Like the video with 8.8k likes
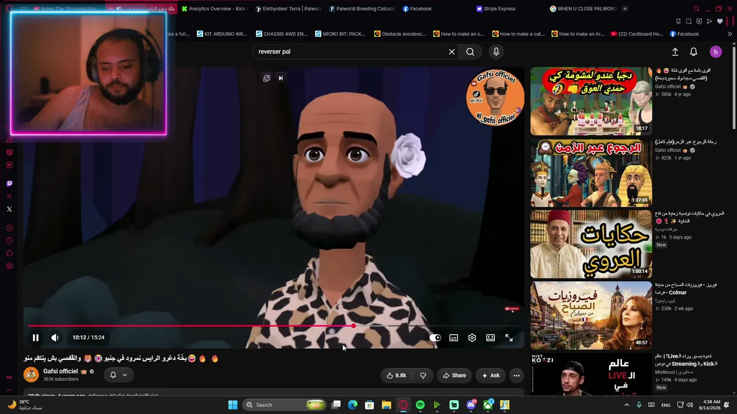 396,375
